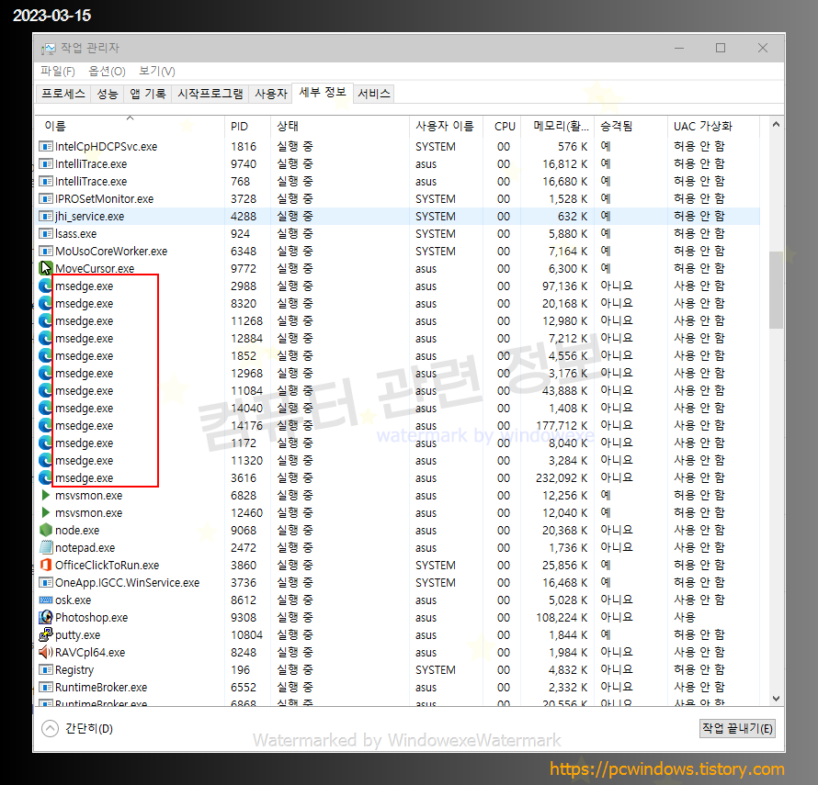Click Edge icon for msedge PID 3616
The width and height of the screenshot is (818, 785).
click(x=46, y=478)
